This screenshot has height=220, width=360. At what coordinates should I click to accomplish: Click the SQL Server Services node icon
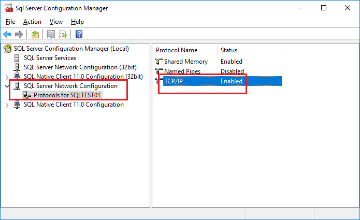point(18,58)
